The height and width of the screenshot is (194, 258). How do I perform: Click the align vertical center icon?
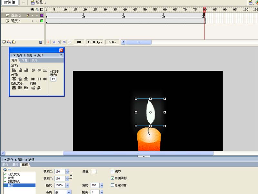[39, 70]
